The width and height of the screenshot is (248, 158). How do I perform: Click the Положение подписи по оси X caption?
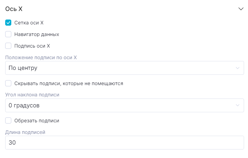pyautogui.click(x=41, y=57)
